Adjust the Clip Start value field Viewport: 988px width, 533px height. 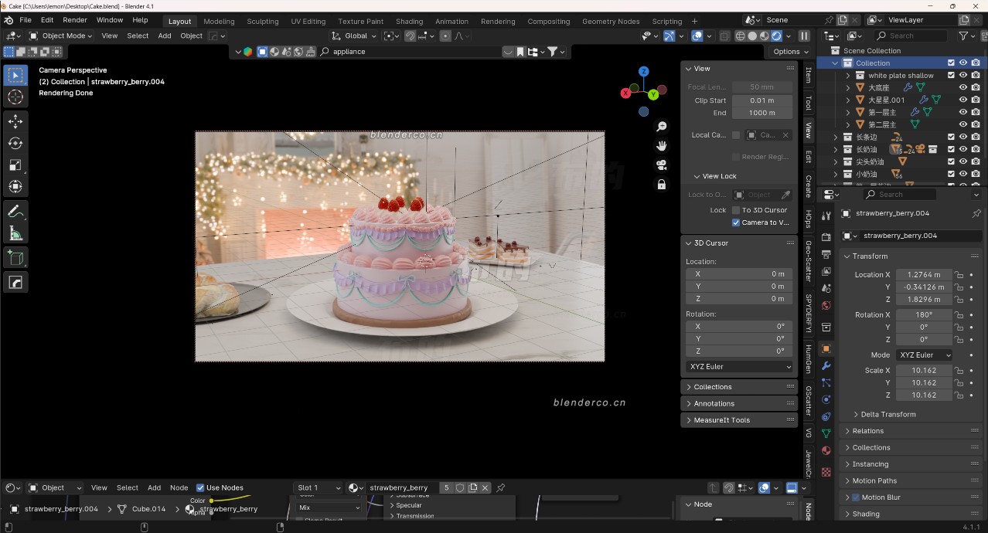[x=761, y=100]
